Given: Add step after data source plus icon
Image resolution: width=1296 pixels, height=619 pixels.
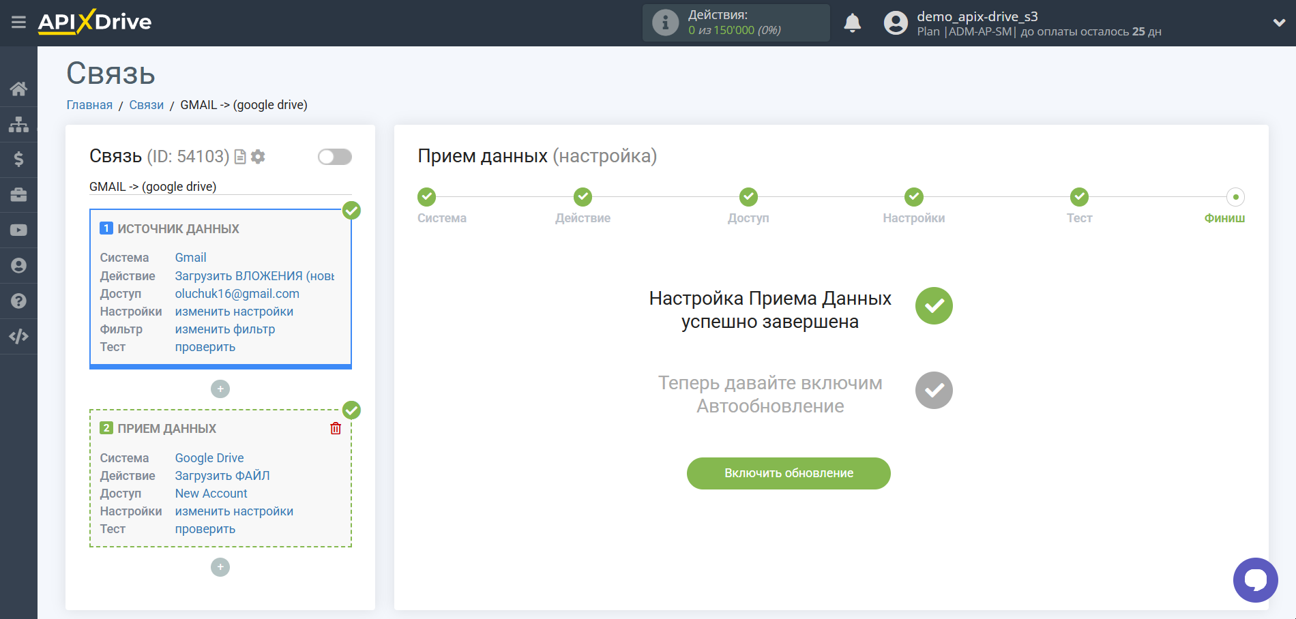Looking at the screenshot, I should click(x=220, y=389).
